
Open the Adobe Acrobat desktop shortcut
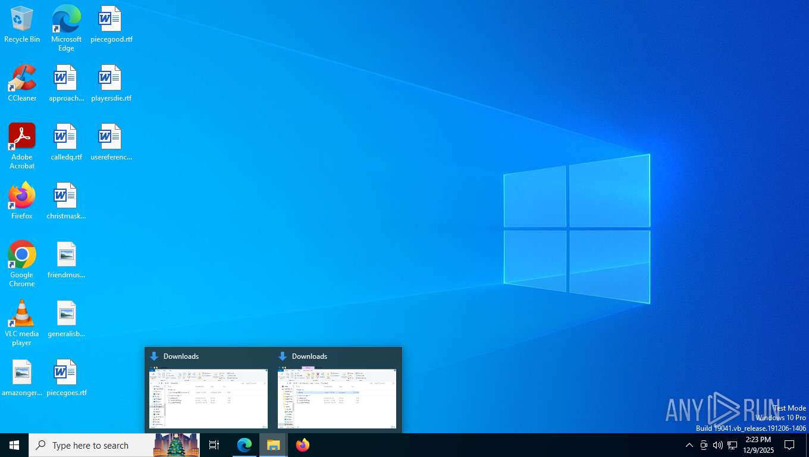22,146
